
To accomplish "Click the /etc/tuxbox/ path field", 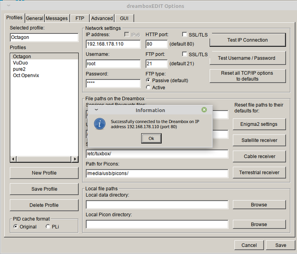I will point(157,154).
